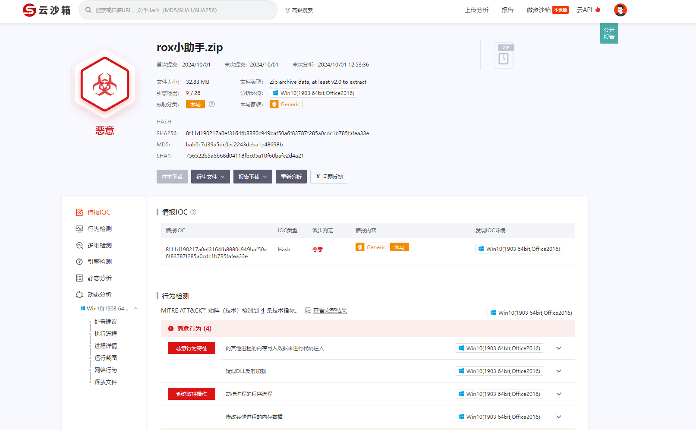Viewport: 696px width, 430px height.
Task: Click the 公开报告 green badge
Action: click(609, 33)
